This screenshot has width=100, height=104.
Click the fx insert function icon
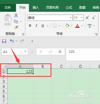(x=60, y=52)
